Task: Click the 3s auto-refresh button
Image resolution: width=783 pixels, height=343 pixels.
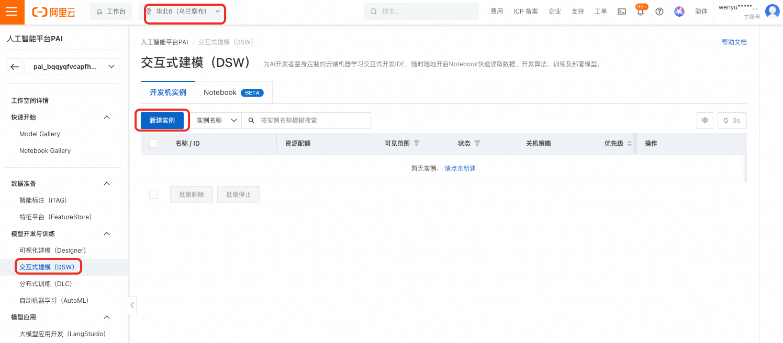Action: 732,121
